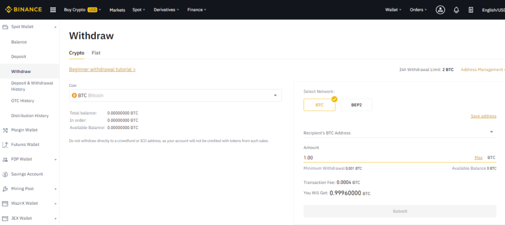Open the BTC Bitcoin coin selector
This screenshot has width=505, height=225.
coord(175,96)
